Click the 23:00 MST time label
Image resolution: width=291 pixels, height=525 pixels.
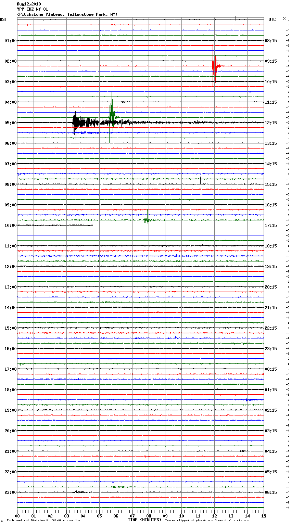[x=11, y=492]
